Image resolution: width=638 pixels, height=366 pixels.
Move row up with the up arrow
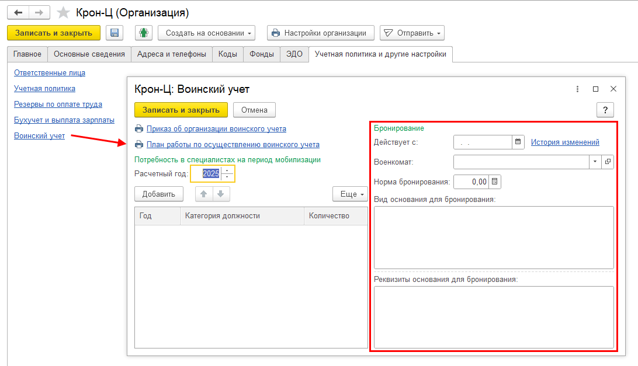click(204, 194)
